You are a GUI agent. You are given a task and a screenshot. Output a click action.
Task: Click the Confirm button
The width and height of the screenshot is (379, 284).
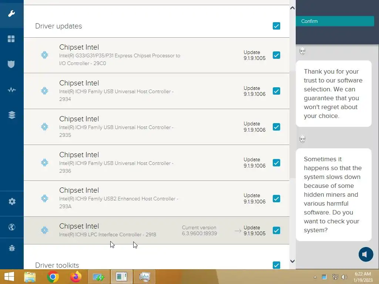point(335,21)
